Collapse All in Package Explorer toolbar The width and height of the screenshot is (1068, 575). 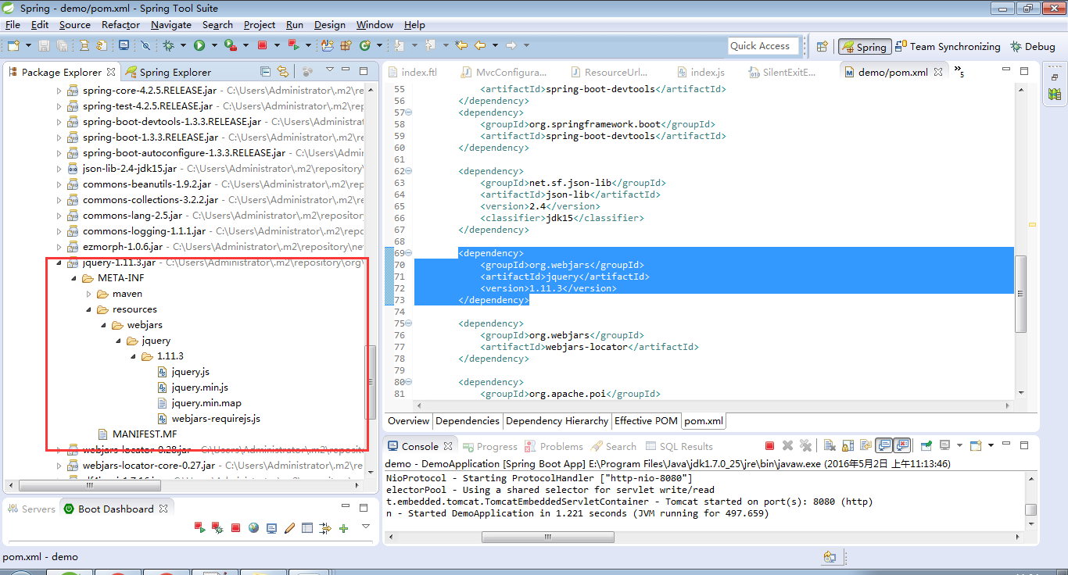(265, 71)
